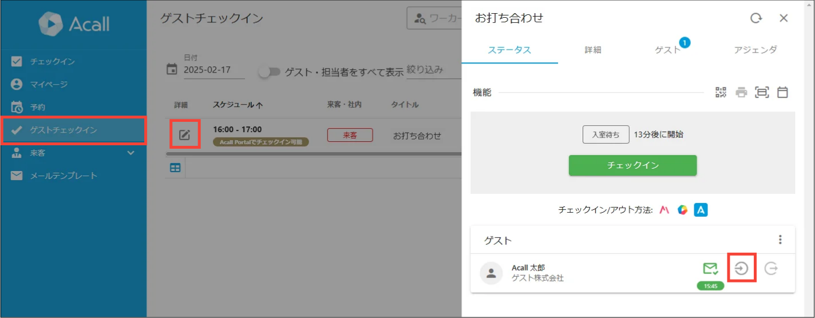815x318 pixels.
Task: Click the pink M check-in method icon
Action: [664, 210]
